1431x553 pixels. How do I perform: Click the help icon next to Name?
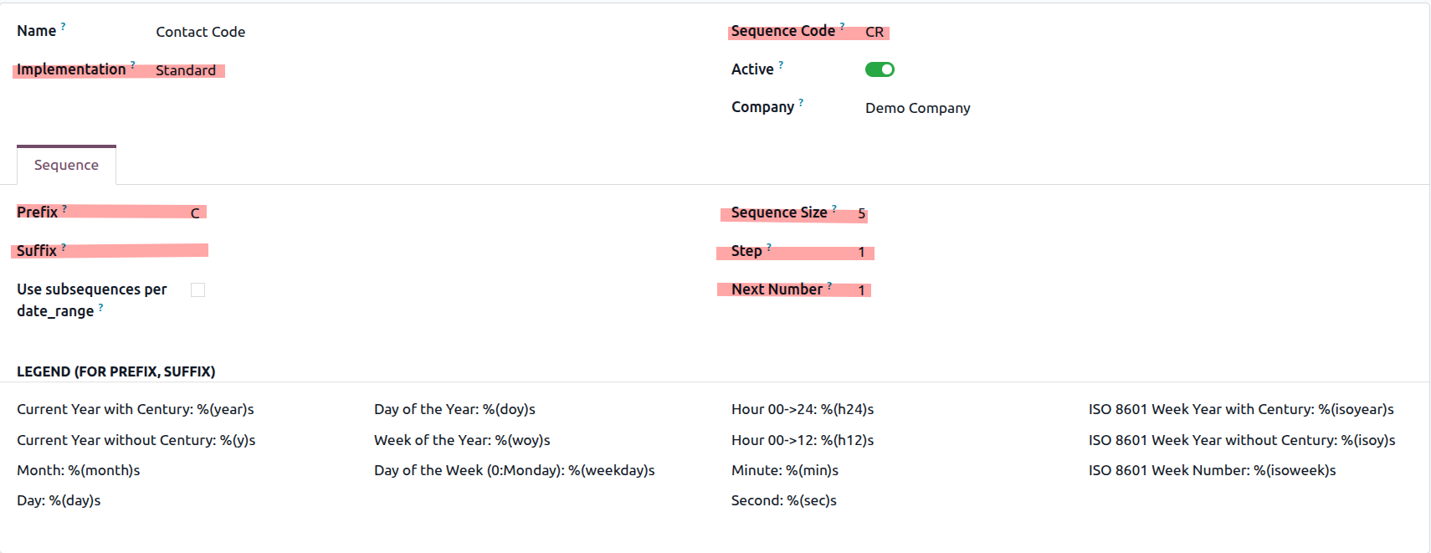pos(63,26)
